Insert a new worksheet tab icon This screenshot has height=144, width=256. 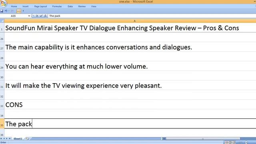[27, 139]
